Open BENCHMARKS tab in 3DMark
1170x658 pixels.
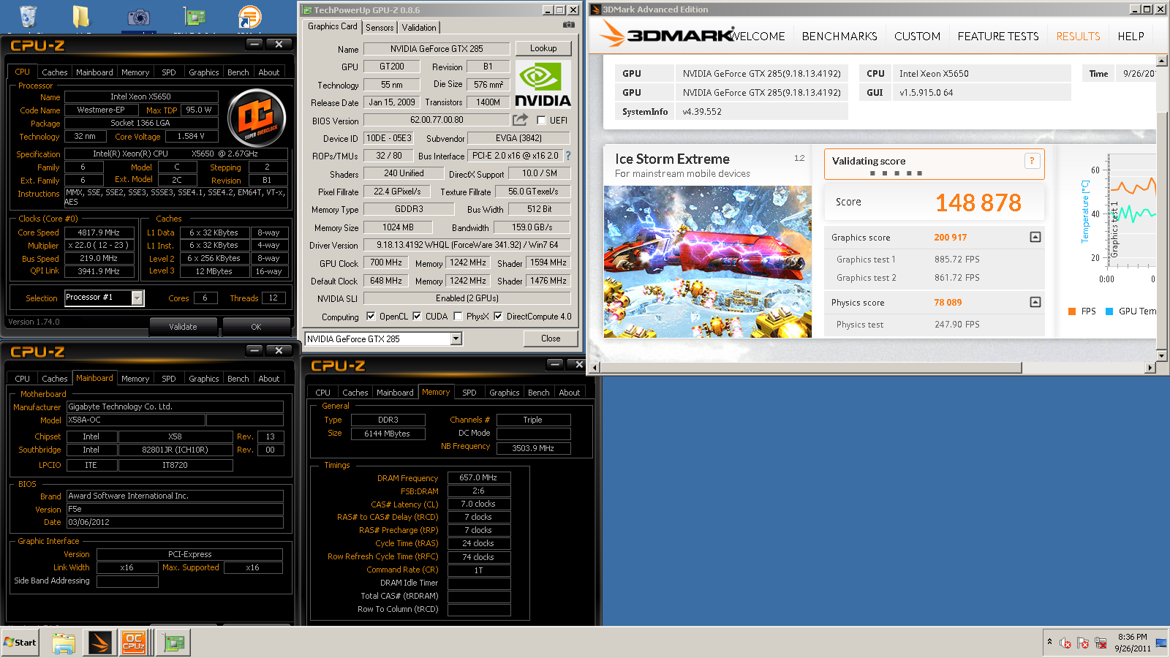click(x=839, y=36)
